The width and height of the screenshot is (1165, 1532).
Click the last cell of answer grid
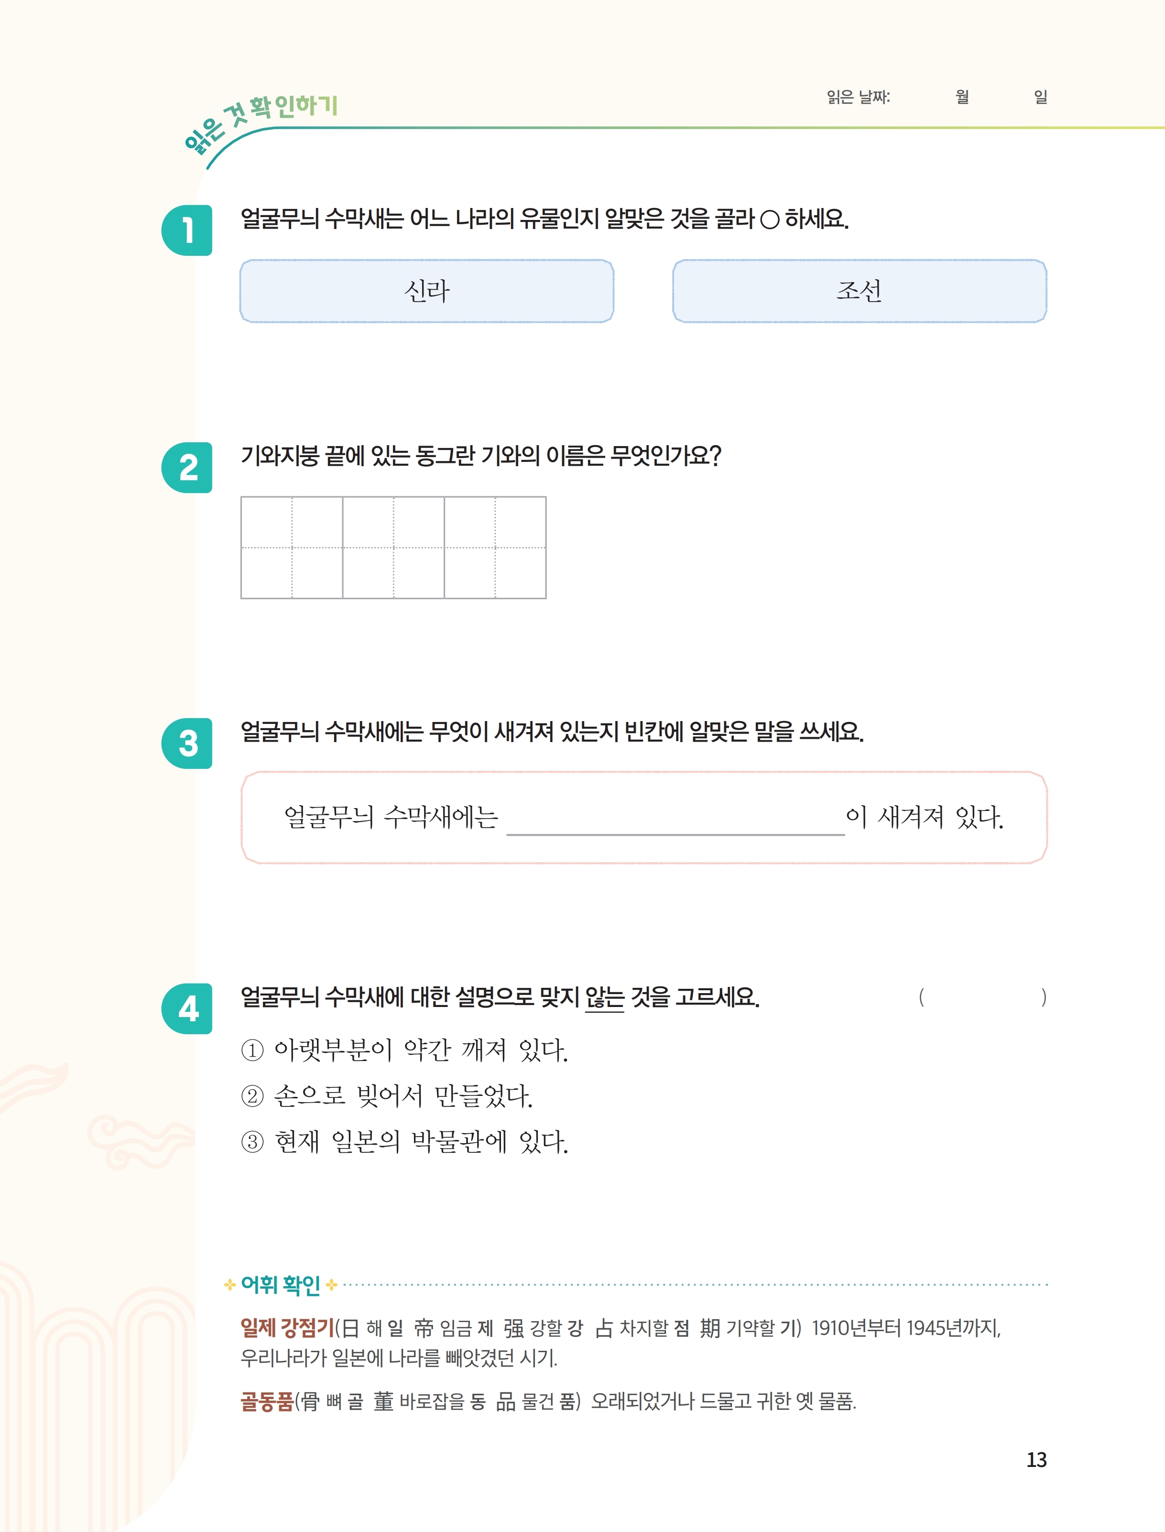pos(495,547)
